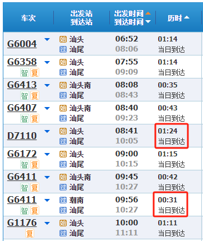Screen dimensions: 203x241
Task: Click the 车次 column header
Action: 28,18
